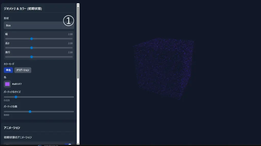Viewport: 261px width, 146px height.
Task: Click the particle count value 8000
Action: (x=7, y=115)
